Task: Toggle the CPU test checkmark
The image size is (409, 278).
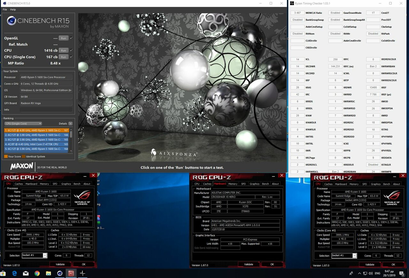Action: coord(71,50)
